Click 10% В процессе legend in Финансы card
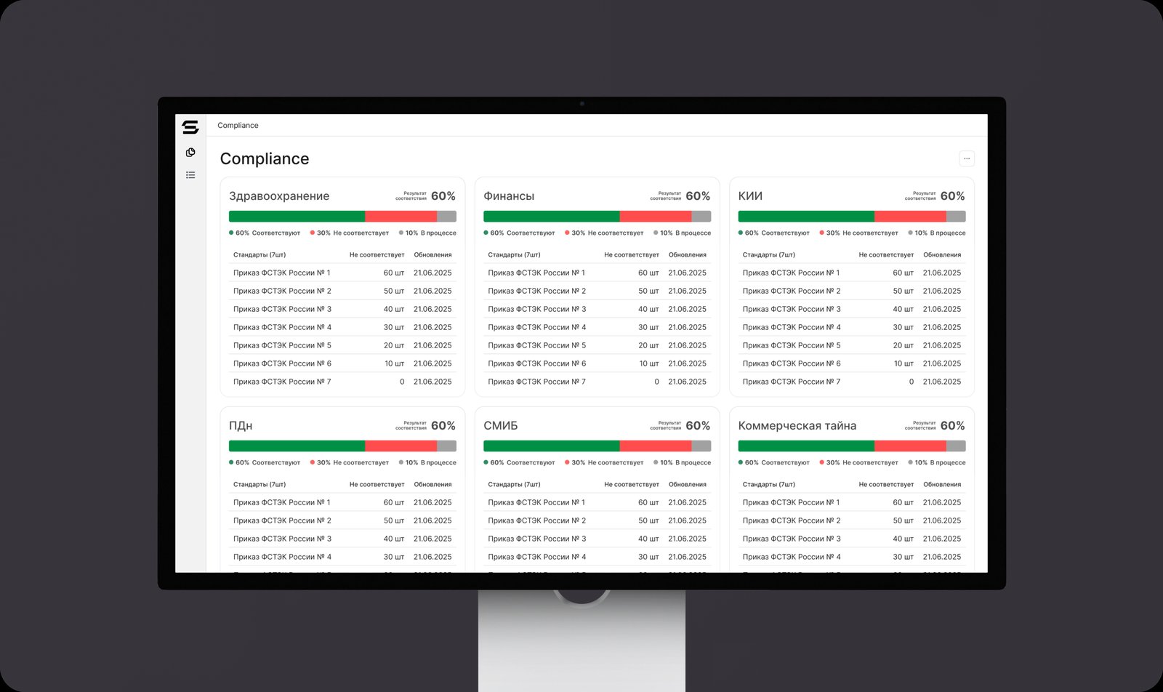1163x692 pixels. click(x=682, y=233)
